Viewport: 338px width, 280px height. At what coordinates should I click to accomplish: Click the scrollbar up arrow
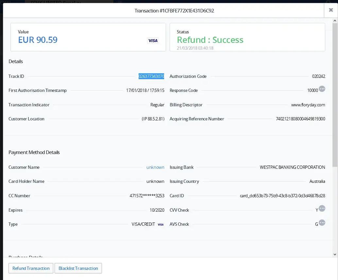click(335, 21)
